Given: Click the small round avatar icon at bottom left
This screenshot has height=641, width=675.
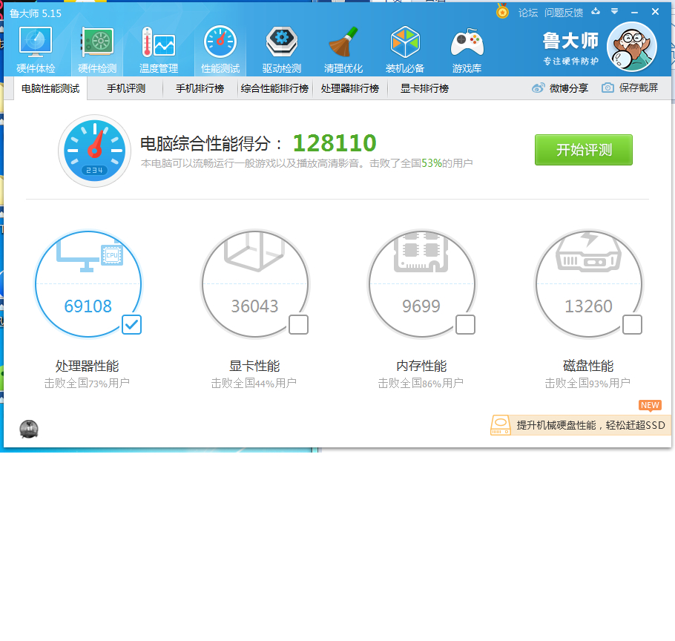Looking at the screenshot, I should pos(29,430).
